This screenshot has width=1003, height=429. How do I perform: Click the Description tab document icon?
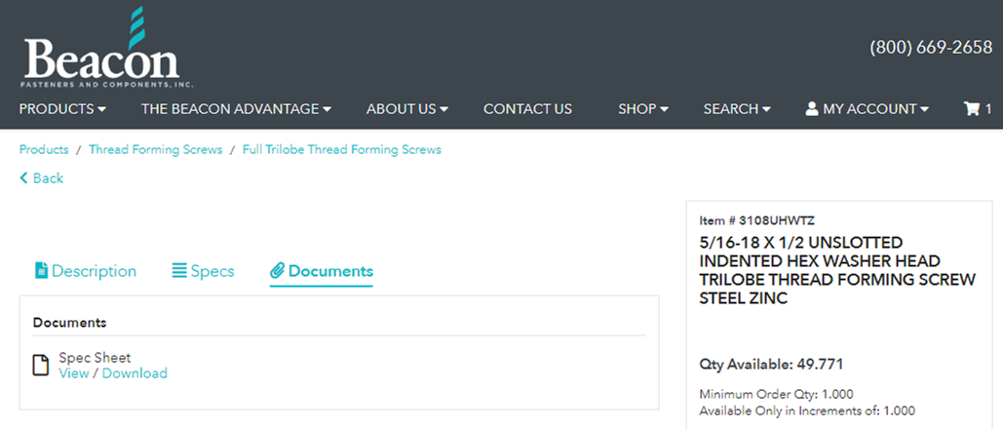[41, 271]
